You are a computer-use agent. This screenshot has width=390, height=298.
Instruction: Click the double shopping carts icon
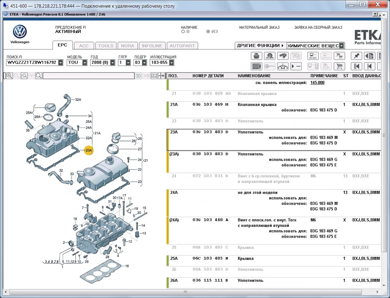[339, 56]
